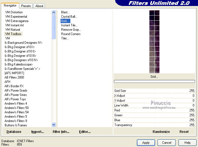Select &<BKg Designer sf10 II> category
Viewport: 198px width, 147px height.
[x=20, y=51]
